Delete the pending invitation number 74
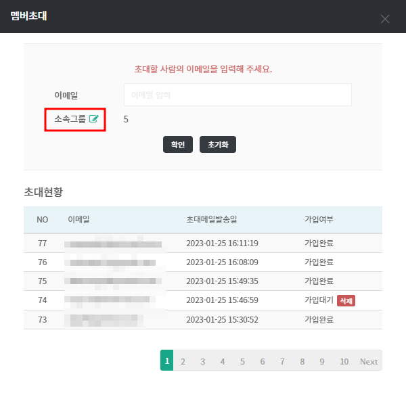This screenshot has height=418, width=406. click(346, 300)
